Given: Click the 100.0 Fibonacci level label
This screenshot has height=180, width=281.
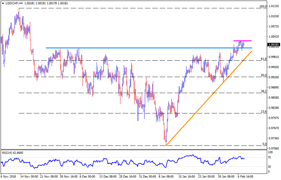Looking at the screenshot, I should pos(263,6).
